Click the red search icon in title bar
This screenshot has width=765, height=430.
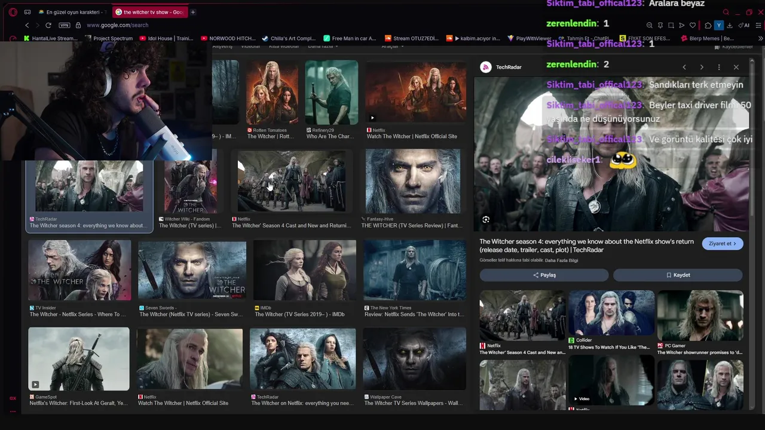tap(726, 12)
